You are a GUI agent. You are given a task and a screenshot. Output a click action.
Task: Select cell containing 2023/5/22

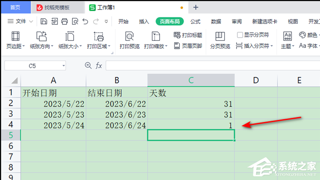(x=53, y=104)
